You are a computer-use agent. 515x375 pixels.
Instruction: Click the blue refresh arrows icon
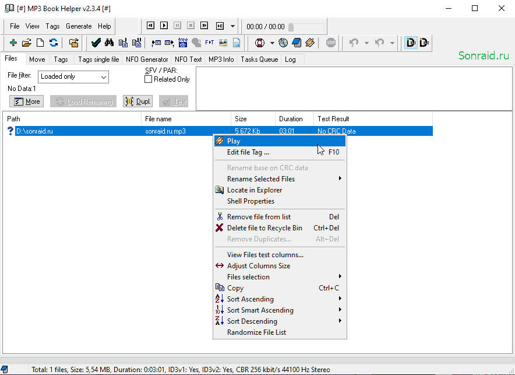[x=54, y=43]
